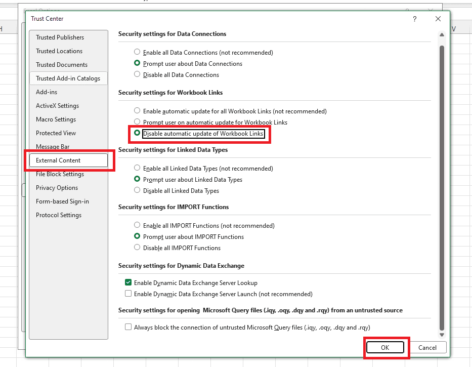Check Enable Dynamic Data Exchange Server Launch
472x367 pixels.
pos(128,294)
